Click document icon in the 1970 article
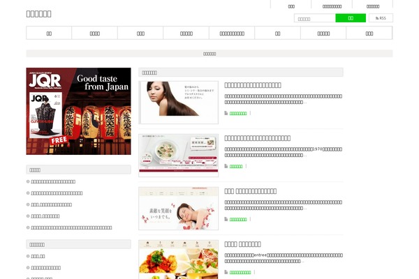 point(226,166)
